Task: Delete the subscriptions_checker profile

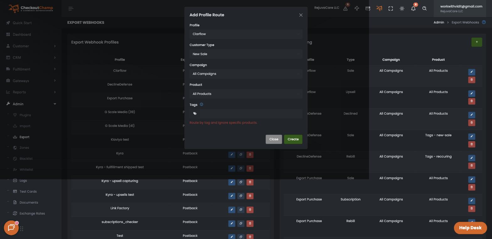Action: pos(250,223)
